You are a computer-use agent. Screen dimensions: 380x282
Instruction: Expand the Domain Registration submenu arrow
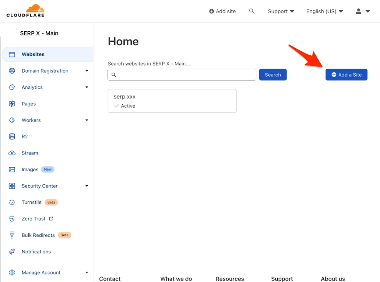pos(87,71)
